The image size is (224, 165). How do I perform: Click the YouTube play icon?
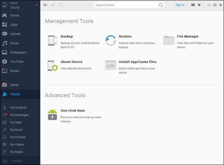pyautogui.click(x=4, y=62)
